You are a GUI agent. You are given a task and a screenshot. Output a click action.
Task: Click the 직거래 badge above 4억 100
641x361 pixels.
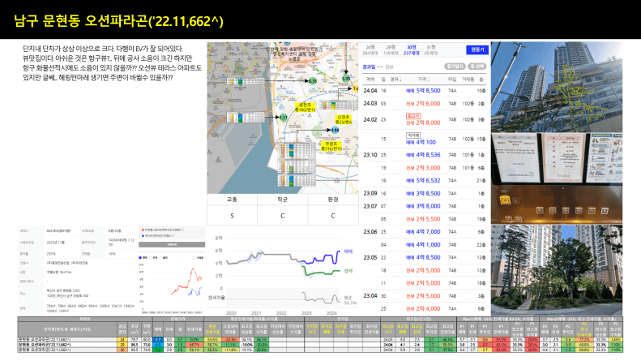pyautogui.click(x=413, y=135)
